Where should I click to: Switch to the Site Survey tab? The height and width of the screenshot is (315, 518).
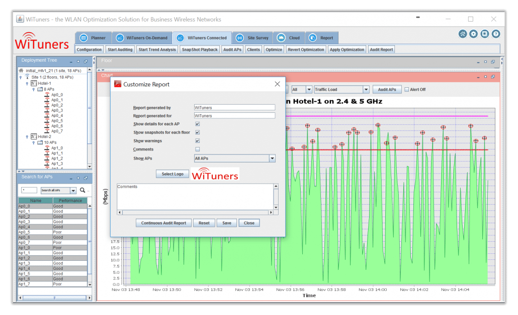click(252, 38)
